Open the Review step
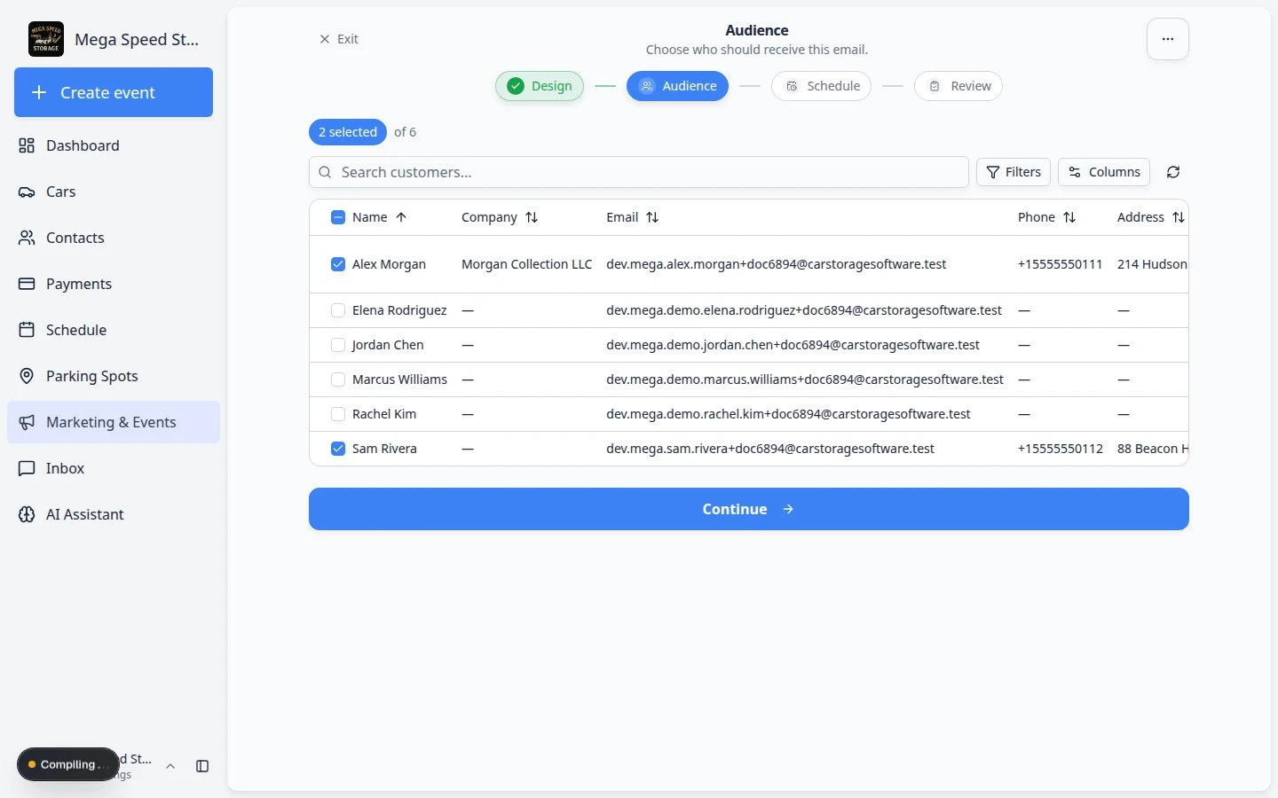1278x798 pixels. point(958,86)
